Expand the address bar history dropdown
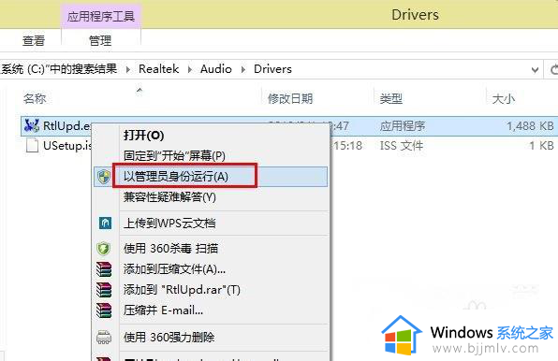Image resolution: width=558 pixels, height=361 pixels. [x=535, y=69]
